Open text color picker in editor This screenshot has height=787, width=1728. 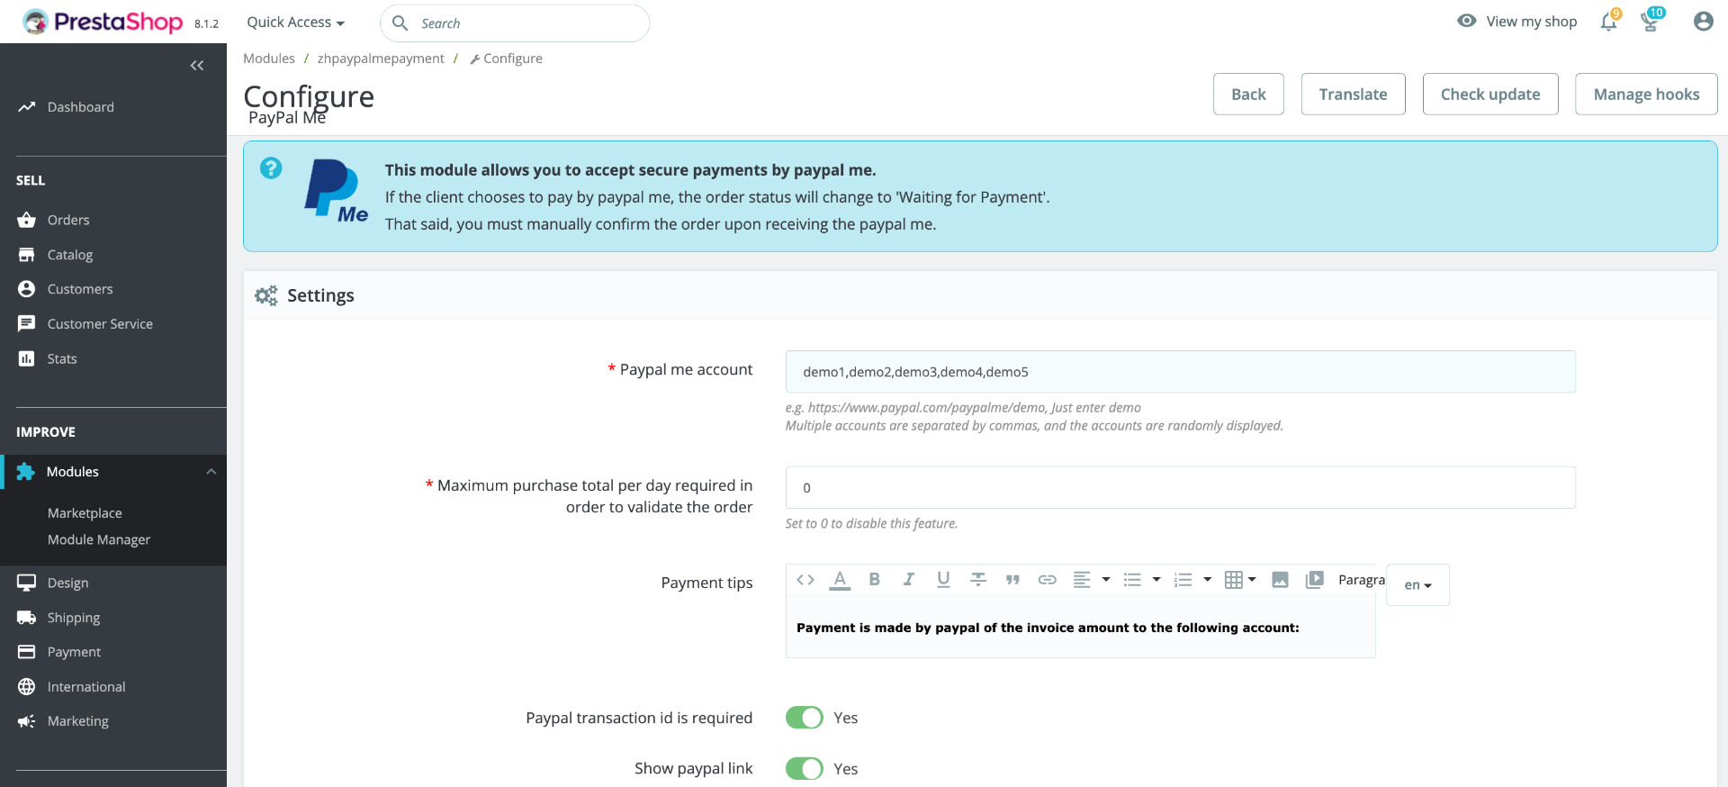click(x=840, y=580)
